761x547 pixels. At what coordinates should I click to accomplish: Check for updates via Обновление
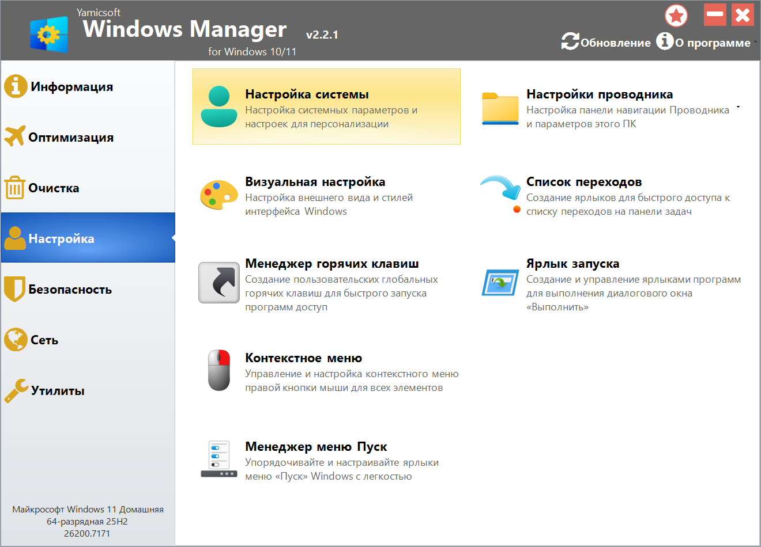(606, 42)
